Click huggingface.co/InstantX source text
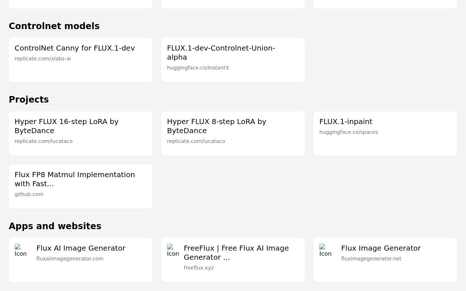The height and width of the screenshot is (291, 466). click(x=198, y=68)
